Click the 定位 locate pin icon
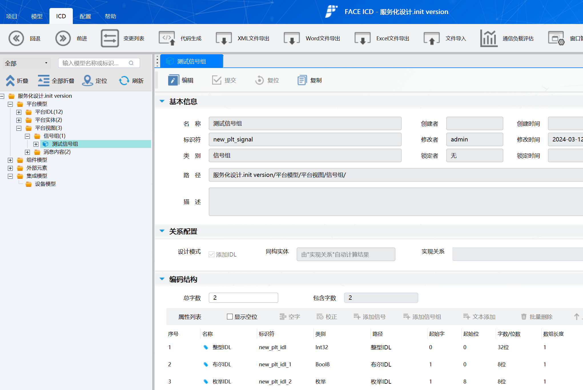The width and height of the screenshot is (583, 390). pos(87,81)
